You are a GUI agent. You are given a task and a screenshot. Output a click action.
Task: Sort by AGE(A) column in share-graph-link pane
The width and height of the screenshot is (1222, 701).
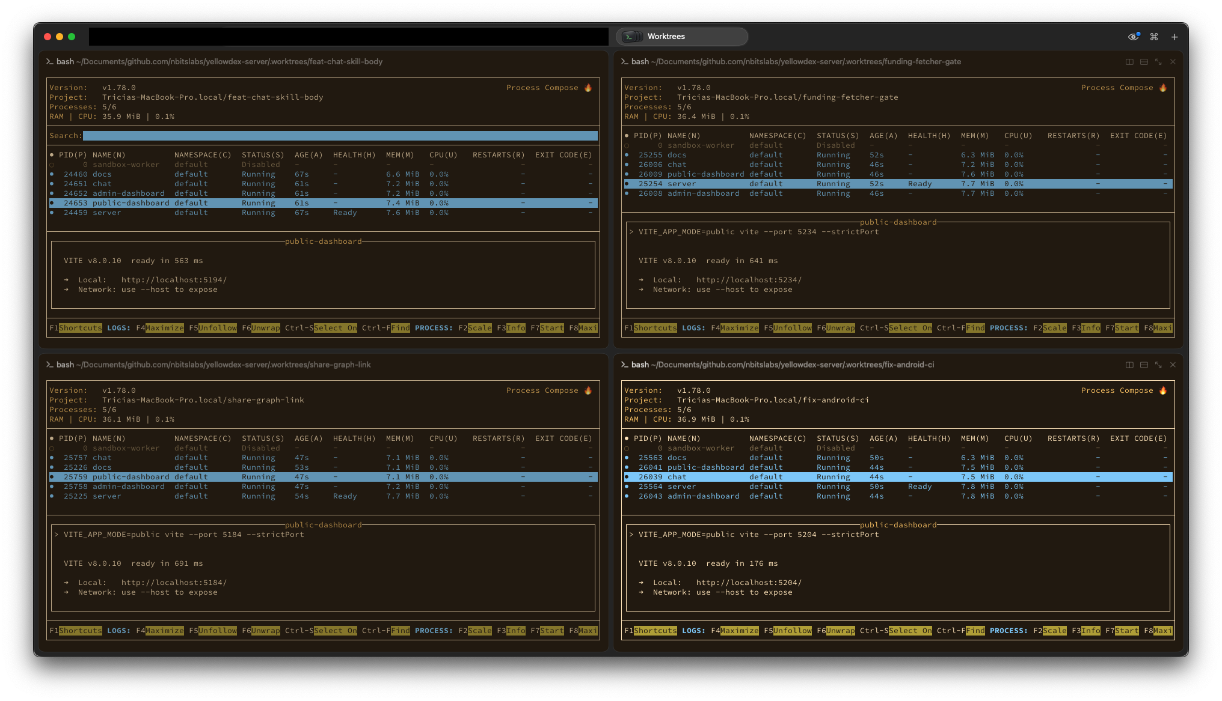point(309,439)
